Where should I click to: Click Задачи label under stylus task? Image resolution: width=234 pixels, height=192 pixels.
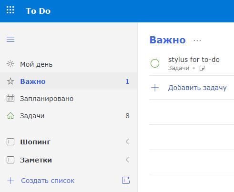(179, 68)
